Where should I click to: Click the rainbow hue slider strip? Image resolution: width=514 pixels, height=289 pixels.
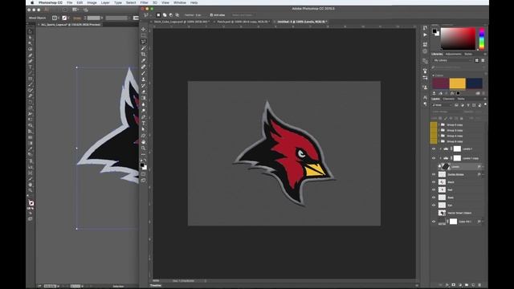[482, 39]
